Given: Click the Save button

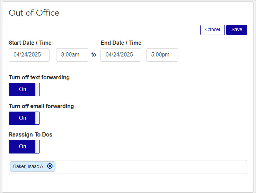Looking at the screenshot, I should click(x=237, y=30).
